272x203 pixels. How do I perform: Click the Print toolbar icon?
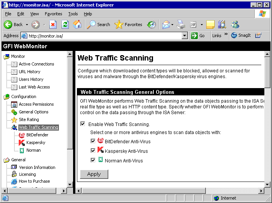pos(181,25)
